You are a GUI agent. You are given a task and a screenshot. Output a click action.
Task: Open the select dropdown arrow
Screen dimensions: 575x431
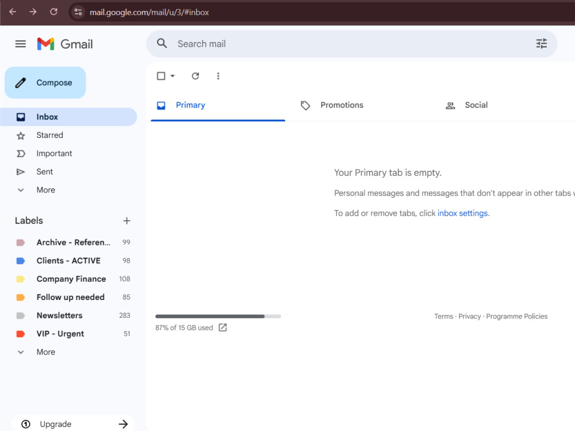click(x=172, y=76)
